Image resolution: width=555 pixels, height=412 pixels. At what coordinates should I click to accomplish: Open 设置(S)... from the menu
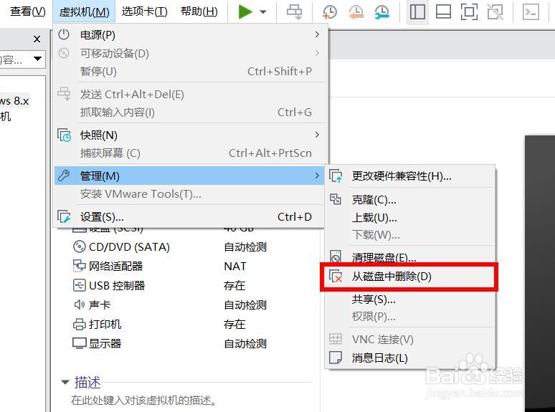pyautogui.click(x=189, y=217)
